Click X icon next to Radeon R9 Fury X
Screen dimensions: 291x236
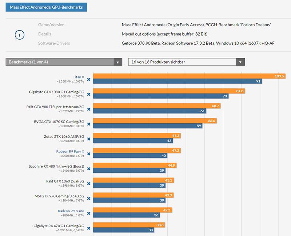point(88,154)
